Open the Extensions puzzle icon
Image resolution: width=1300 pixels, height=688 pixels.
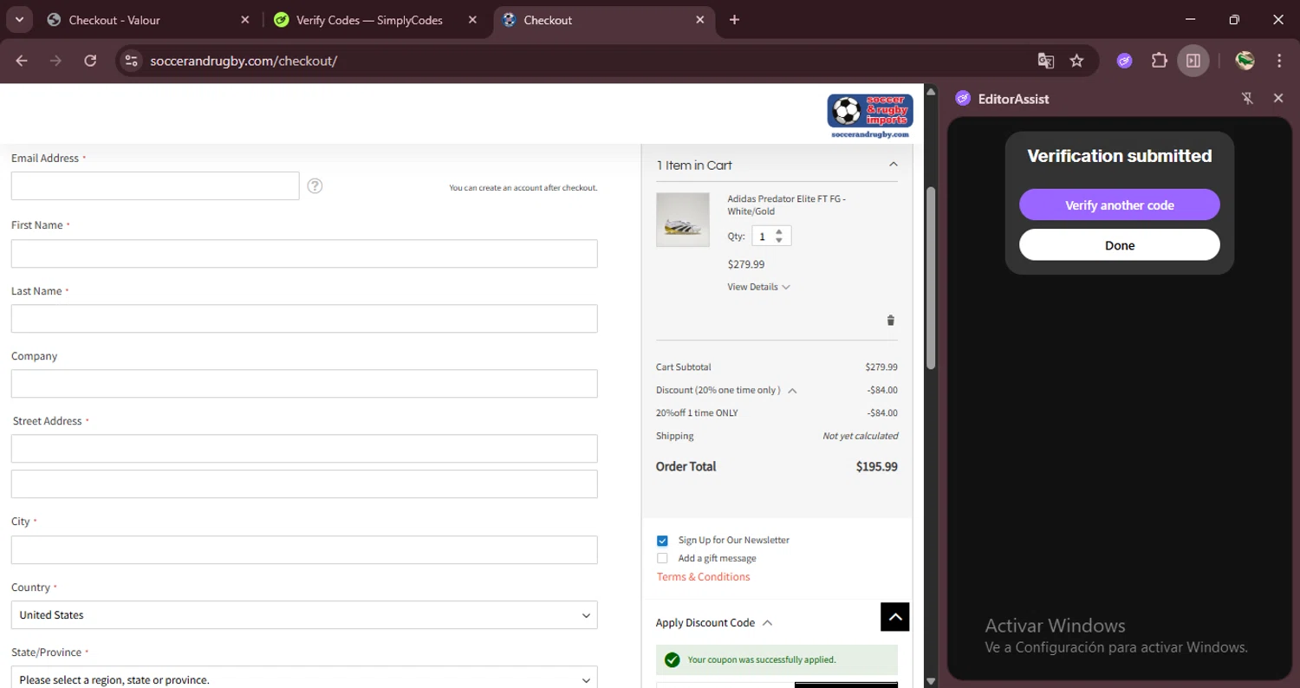tap(1159, 61)
